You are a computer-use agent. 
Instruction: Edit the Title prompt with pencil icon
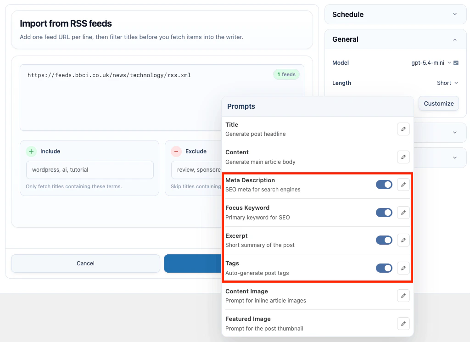tap(403, 129)
